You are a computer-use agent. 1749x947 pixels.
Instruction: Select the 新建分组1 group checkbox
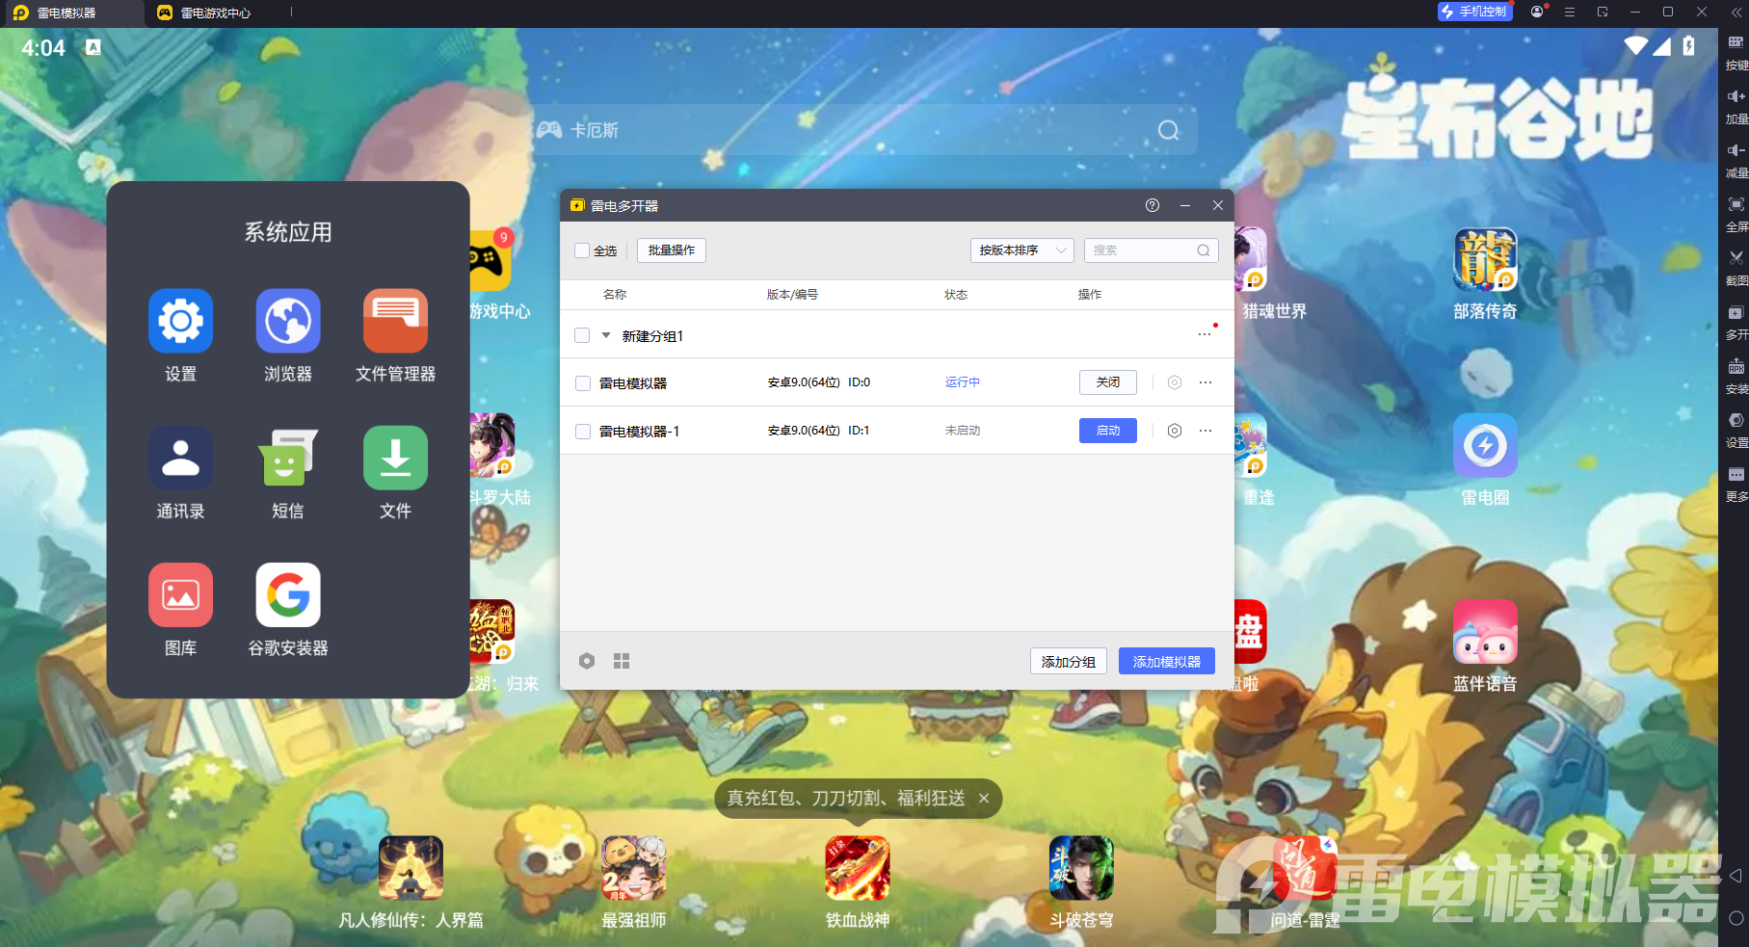point(582,335)
